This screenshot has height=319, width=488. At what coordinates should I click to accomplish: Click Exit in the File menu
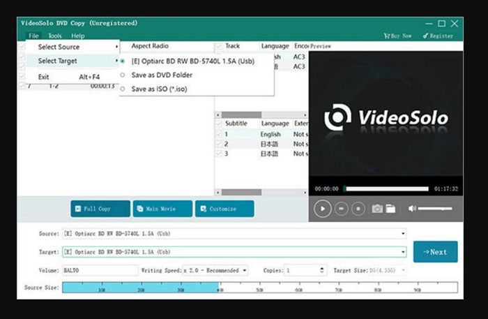(73, 77)
